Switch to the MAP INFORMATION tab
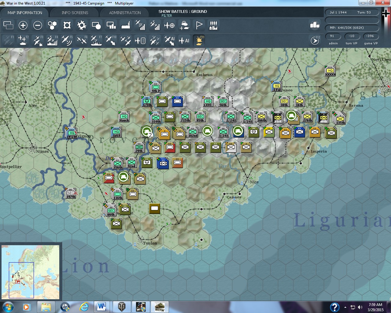Screen dimensions: 391x313 tap(25, 13)
